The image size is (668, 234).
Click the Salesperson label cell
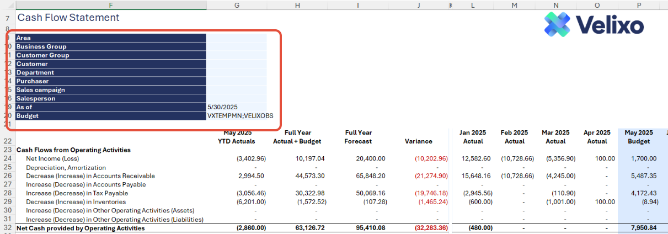[111, 98]
